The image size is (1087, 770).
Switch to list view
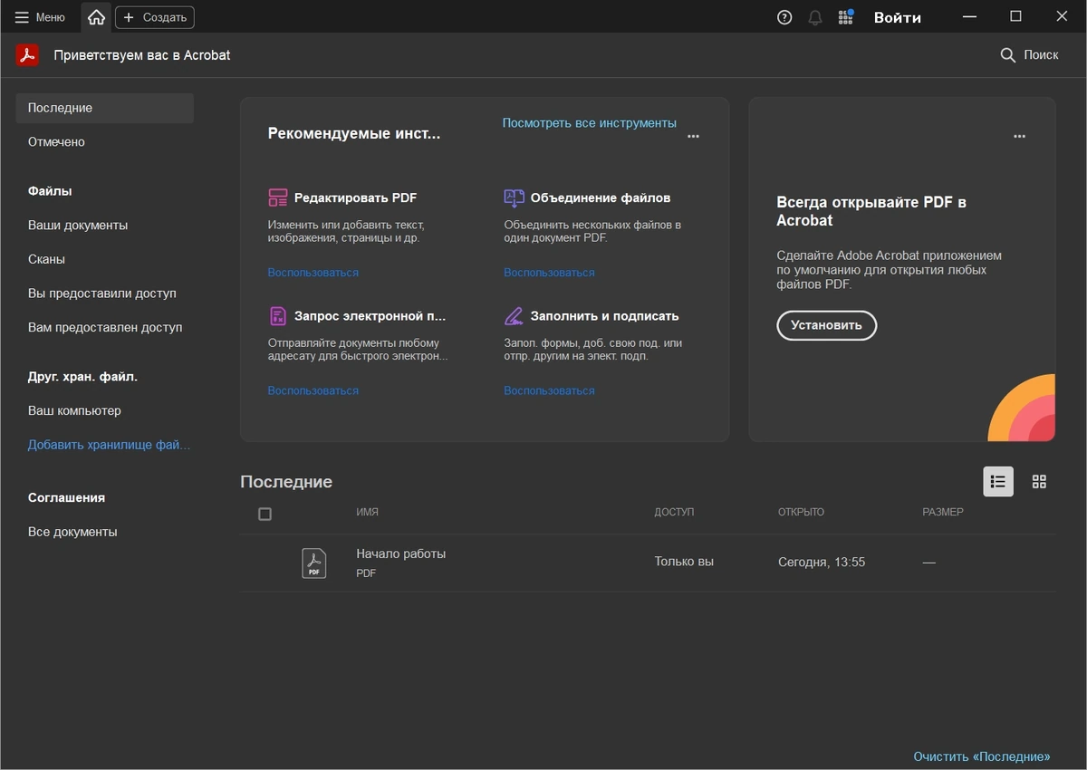click(x=998, y=481)
